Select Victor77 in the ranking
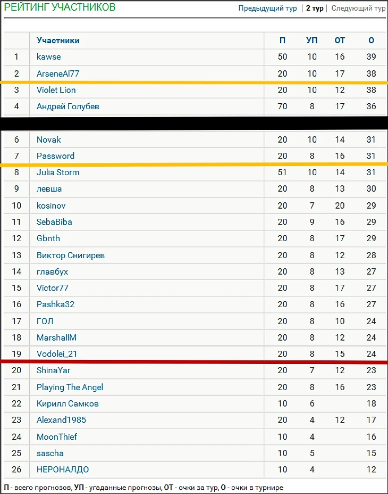This screenshot has height=494, width=388. (52, 287)
